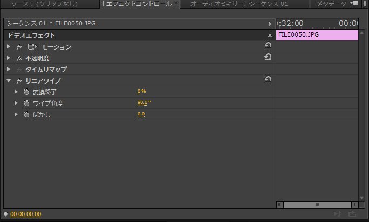
Task: Open the panel flyout menu icon
Action: (354, 3)
